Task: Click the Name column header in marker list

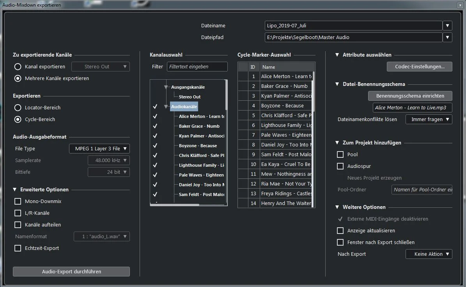Action: tap(287, 67)
